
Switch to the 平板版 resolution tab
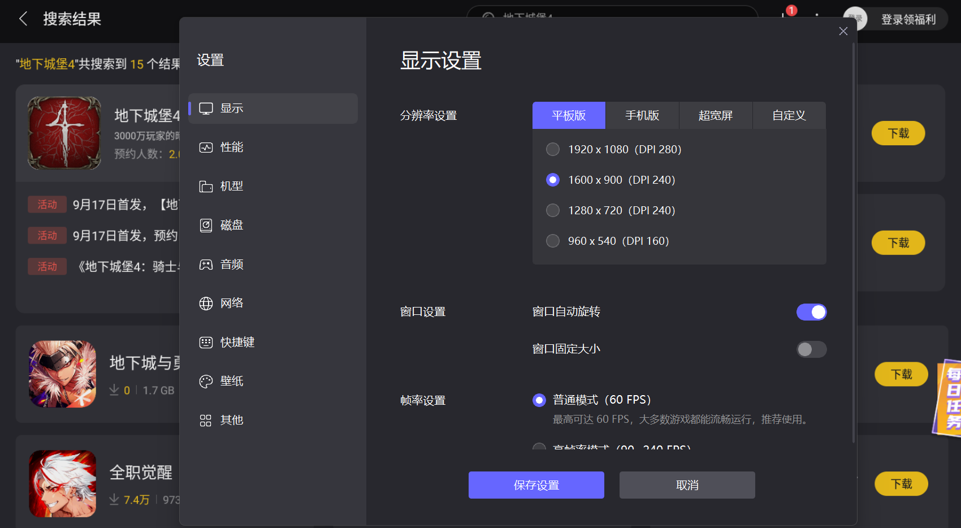click(569, 115)
